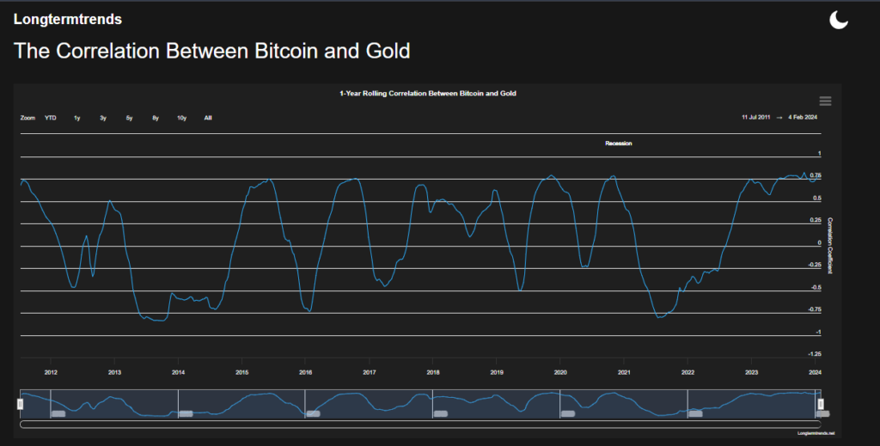Click the left navigator handle

coord(21,403)
